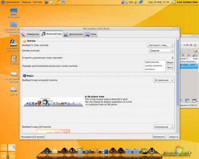199x159 pixels.
Task: Open the Переход menu in the top panel
Action: pos(26,2)
